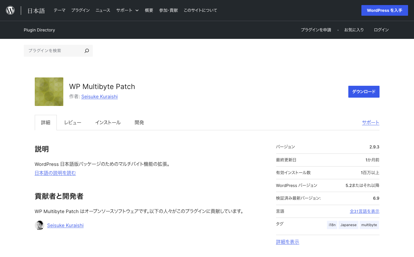Click the WordPress logo icon
The height and width of the screenshot is (257, 414).
point(10,10)
